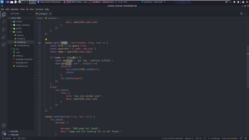Change end of line sequence LF
Viewport: 249px width, 140px height.
(x=205, y=138)
